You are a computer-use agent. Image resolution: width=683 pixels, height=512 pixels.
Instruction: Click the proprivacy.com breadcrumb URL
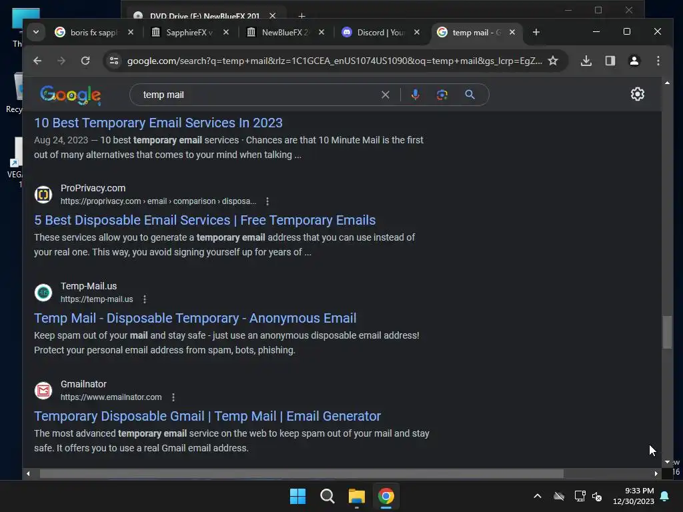click(x=158, y=201)
